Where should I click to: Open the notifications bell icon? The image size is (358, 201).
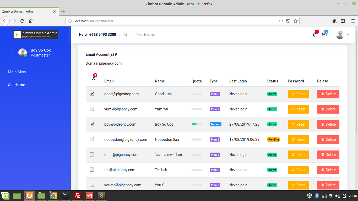point(315,35)
